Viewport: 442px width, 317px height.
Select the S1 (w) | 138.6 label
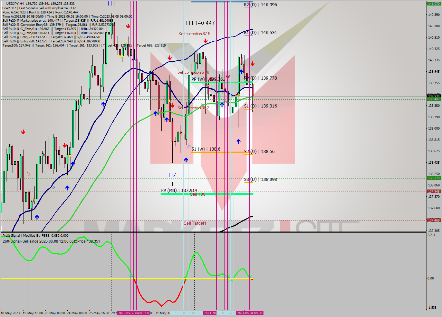206,149
